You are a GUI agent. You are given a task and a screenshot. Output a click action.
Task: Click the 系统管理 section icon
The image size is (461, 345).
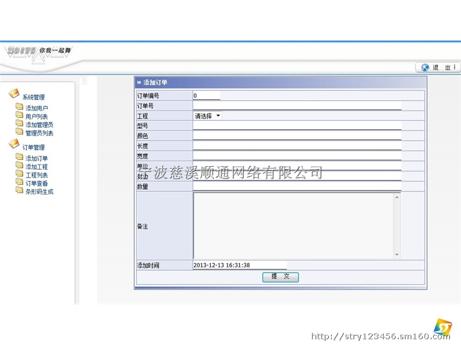14,94
